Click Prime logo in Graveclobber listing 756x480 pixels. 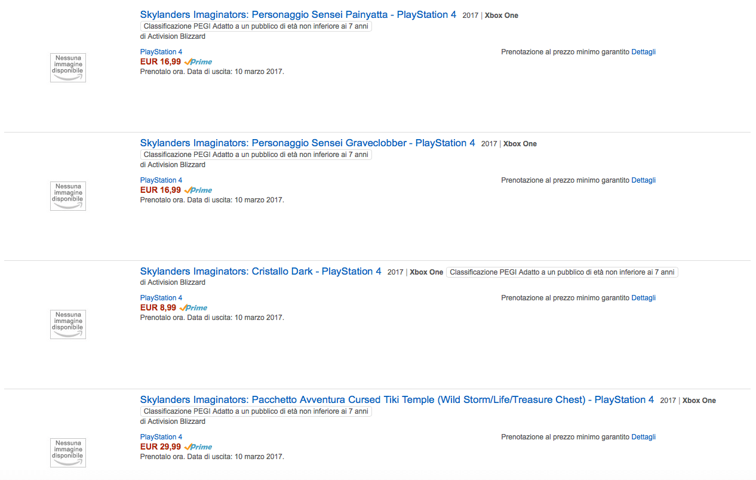point(198,190)
